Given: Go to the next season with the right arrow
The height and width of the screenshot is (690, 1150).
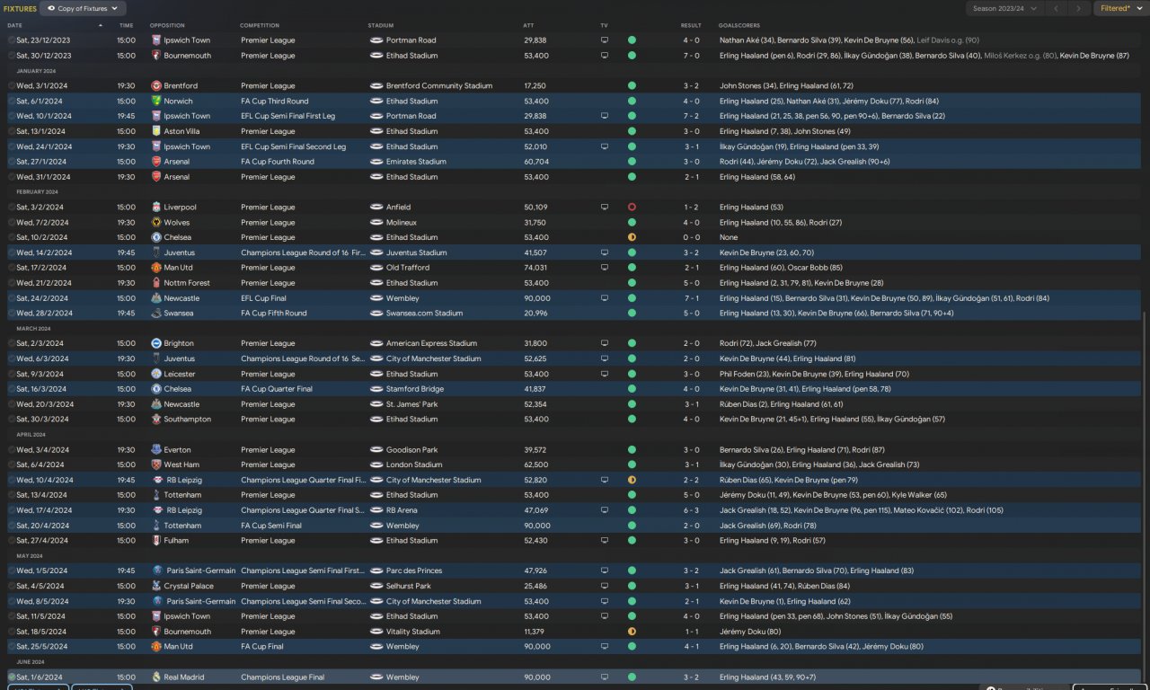Looking at the screenshot, I should (1079, 8).
